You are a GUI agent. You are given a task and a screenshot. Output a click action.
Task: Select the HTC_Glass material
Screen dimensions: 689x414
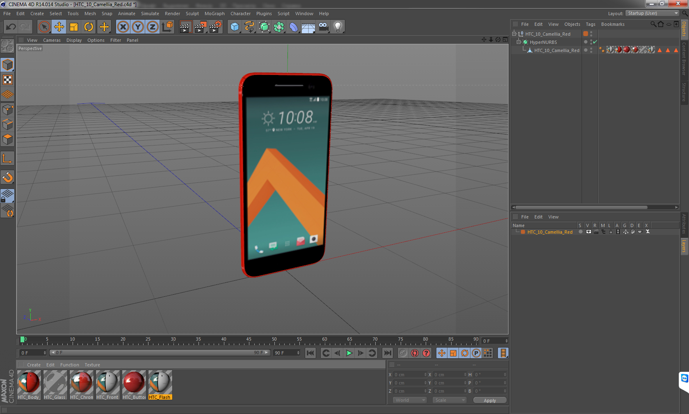coord(55,385)
